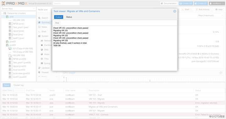Click 'VM 105 - Migrate' error task row

pos(113,103)
